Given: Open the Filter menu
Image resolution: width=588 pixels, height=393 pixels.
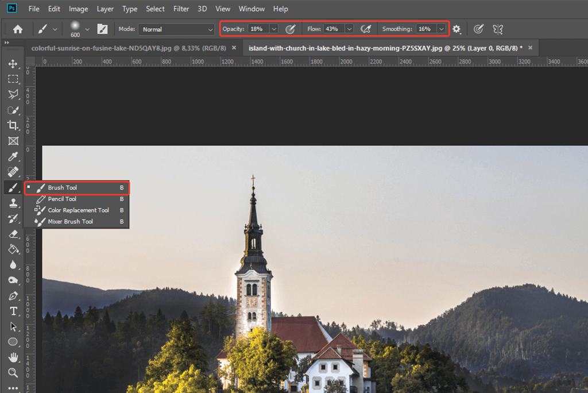Looking at the screenshot, I should [x=181, y=9].
